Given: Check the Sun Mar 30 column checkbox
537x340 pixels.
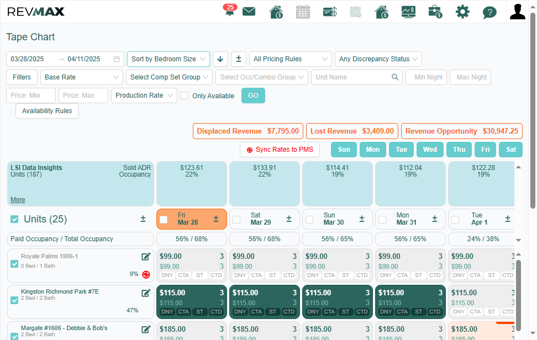Looking at the screenshot, I should [309, 220].
